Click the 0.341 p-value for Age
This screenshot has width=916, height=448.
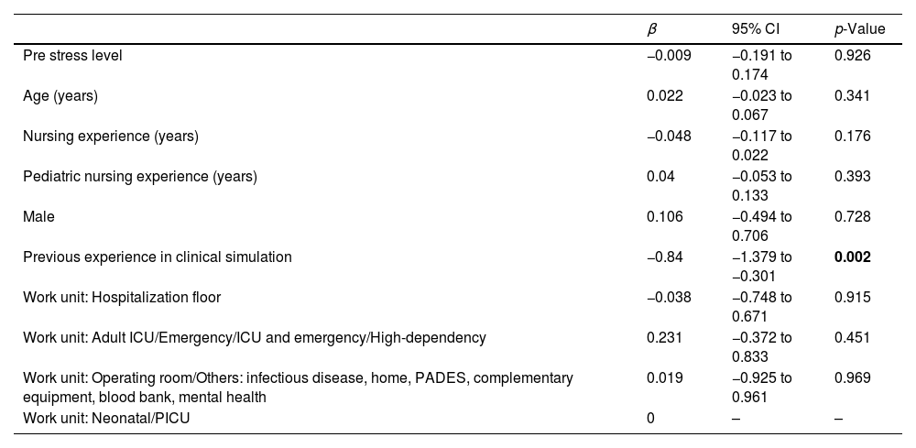point(852,95)
